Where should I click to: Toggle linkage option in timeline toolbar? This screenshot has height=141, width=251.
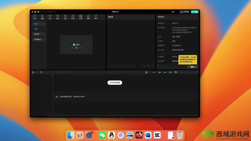point(165,72)
